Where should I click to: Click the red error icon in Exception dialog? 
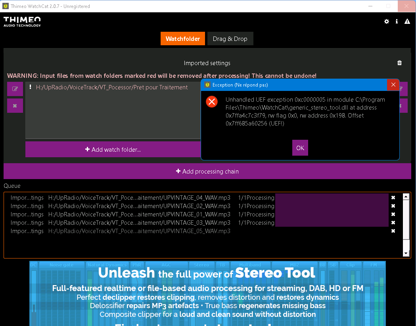(212, 102)
